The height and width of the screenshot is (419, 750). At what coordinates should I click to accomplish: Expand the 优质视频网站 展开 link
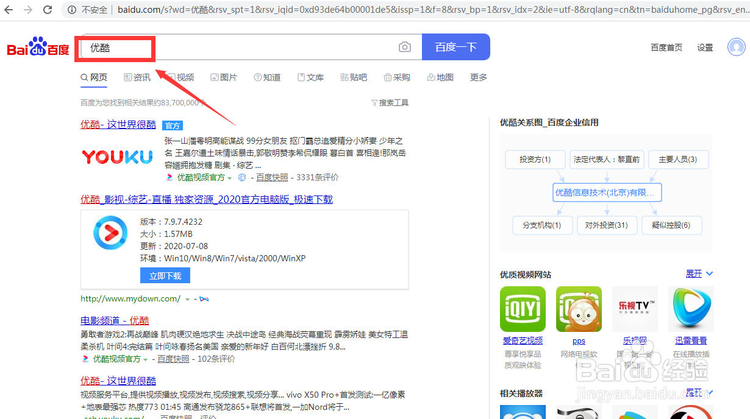coord(699,274)
